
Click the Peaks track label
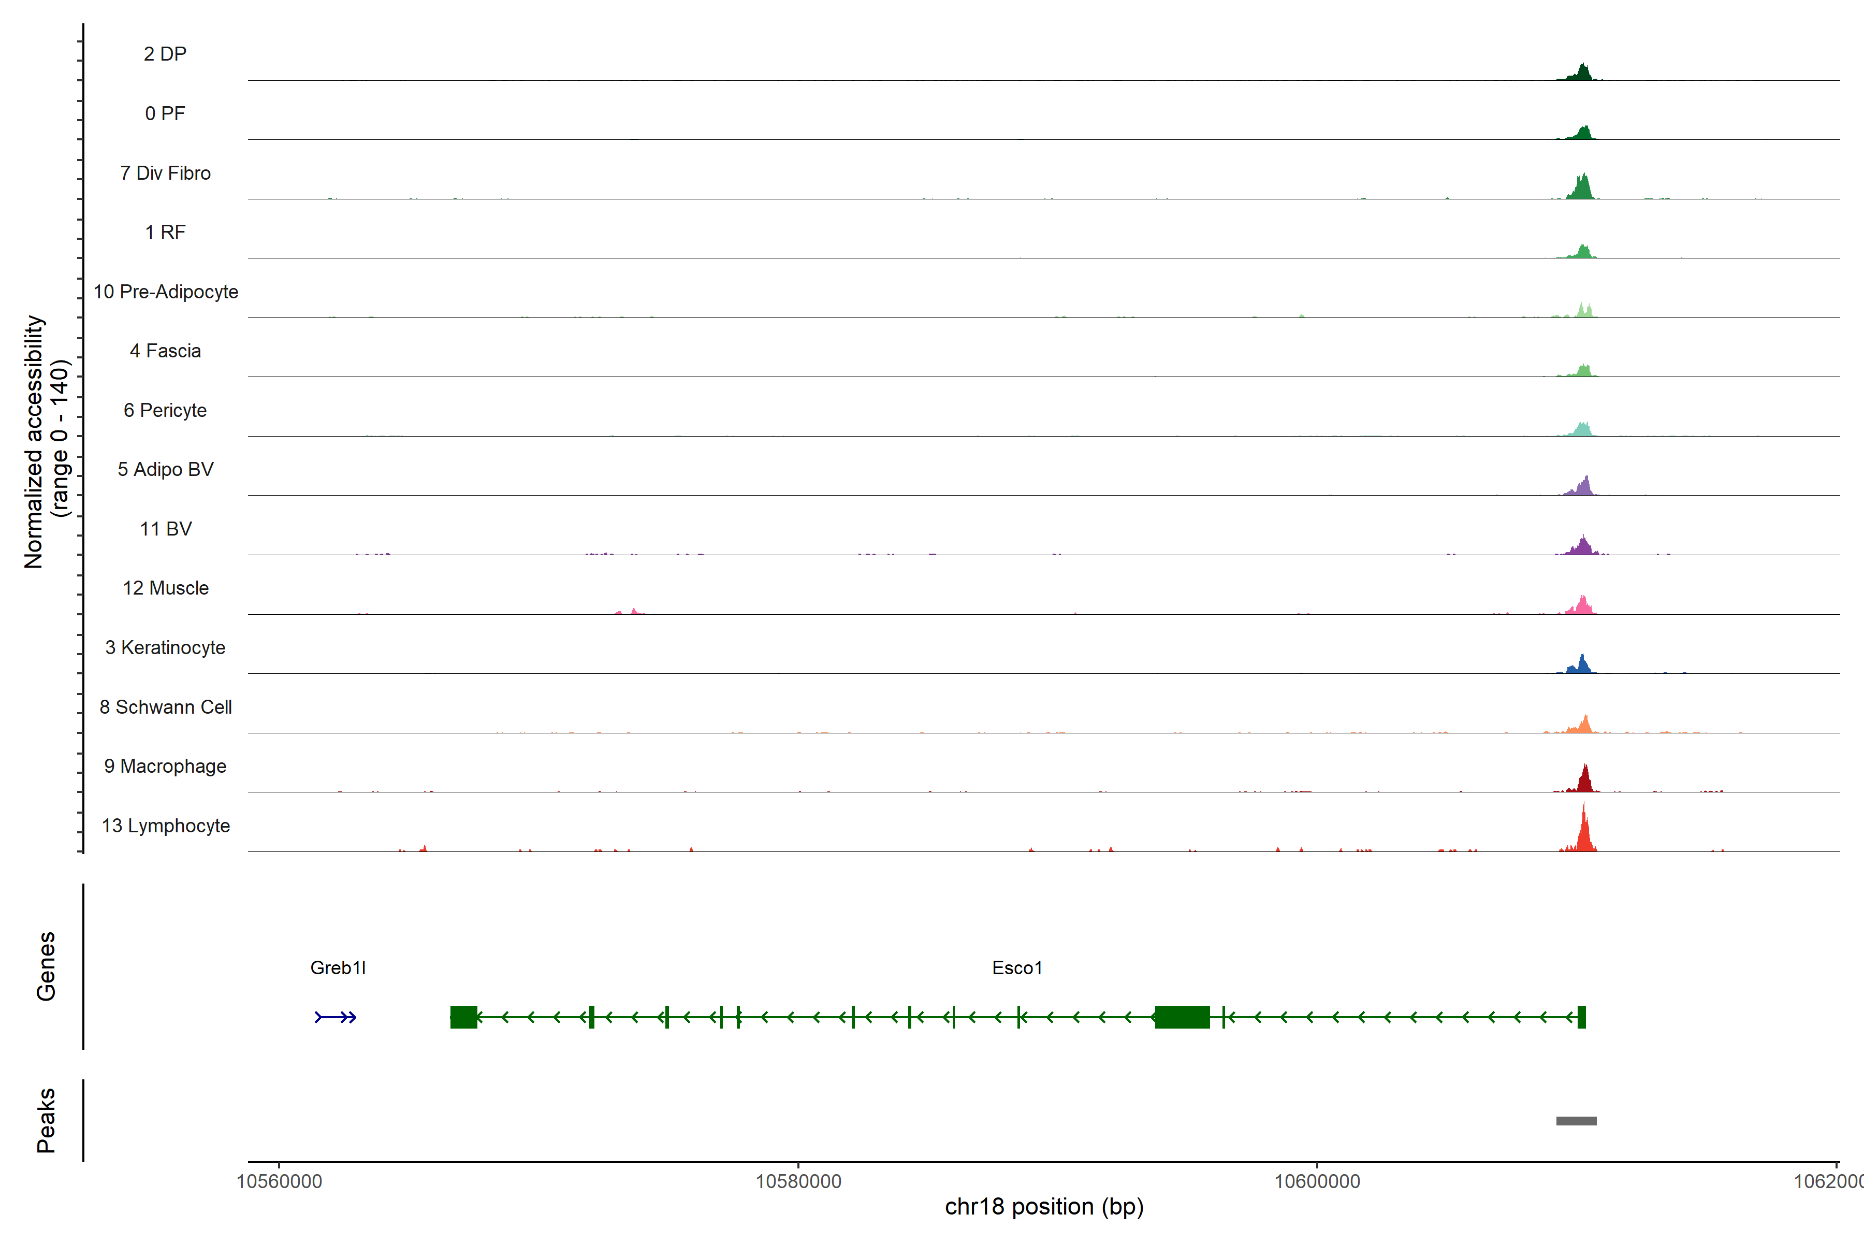(x=46, y=1120)
